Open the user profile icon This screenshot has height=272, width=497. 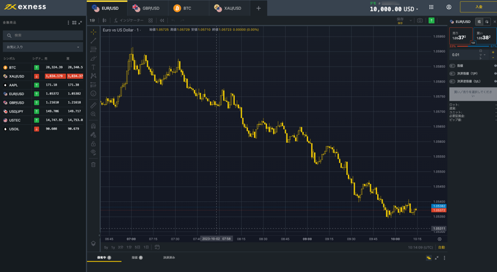point(449,7)
